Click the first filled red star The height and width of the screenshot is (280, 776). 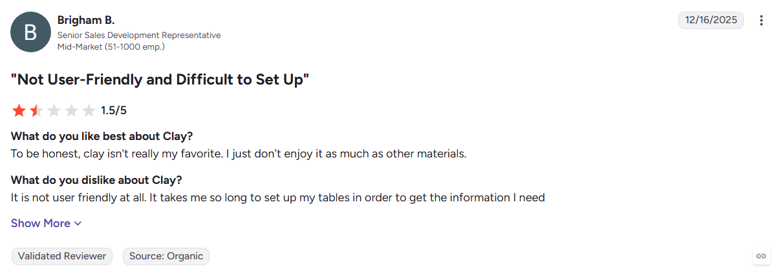coord(19,110)
